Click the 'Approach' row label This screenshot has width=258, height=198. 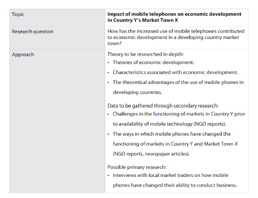[x=23, y=55]
